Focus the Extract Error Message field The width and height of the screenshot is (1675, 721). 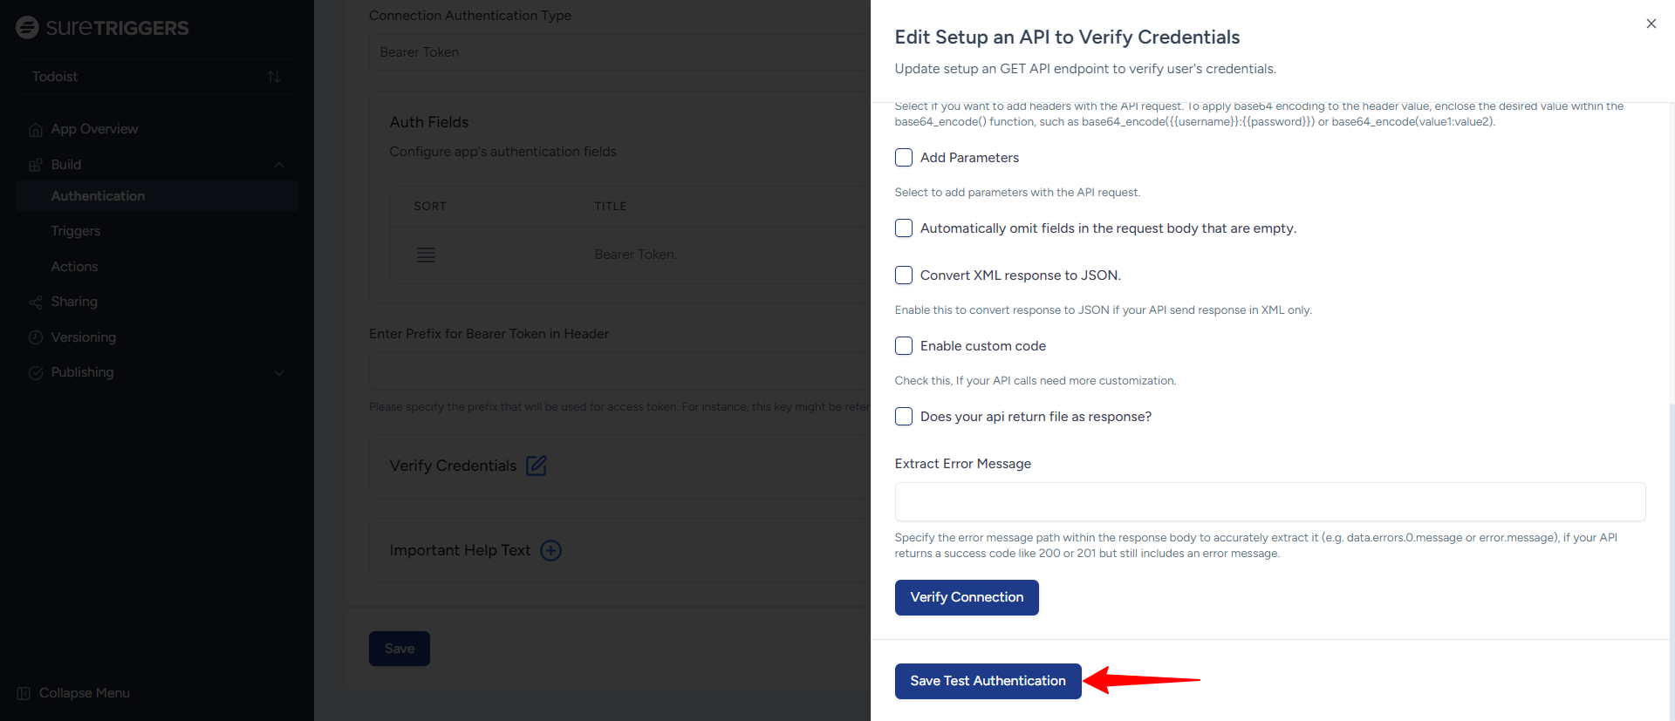1269,501
